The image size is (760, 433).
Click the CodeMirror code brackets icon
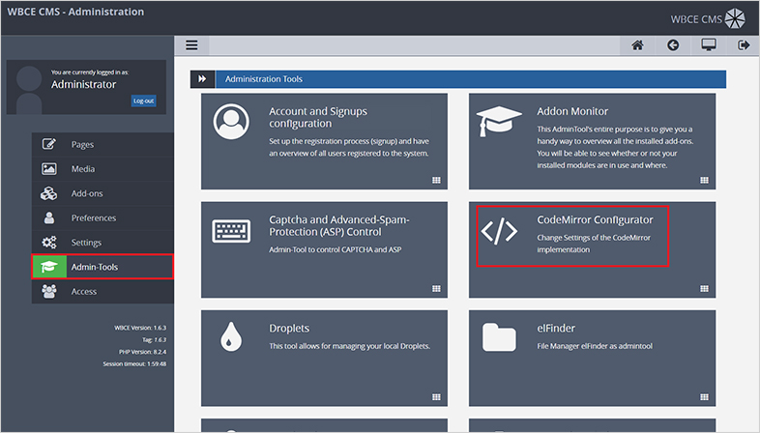pyautogui.click(x=499, y=231)
